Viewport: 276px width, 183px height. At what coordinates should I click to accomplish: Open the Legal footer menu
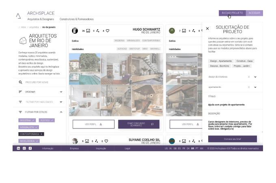[127, 148]
